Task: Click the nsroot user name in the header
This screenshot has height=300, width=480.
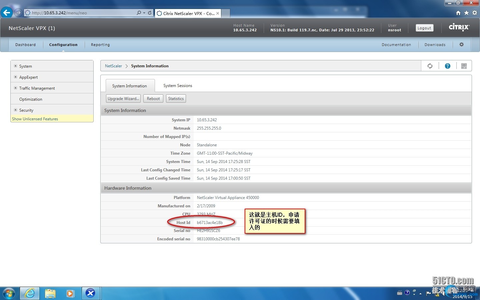Action: [395, 30]
